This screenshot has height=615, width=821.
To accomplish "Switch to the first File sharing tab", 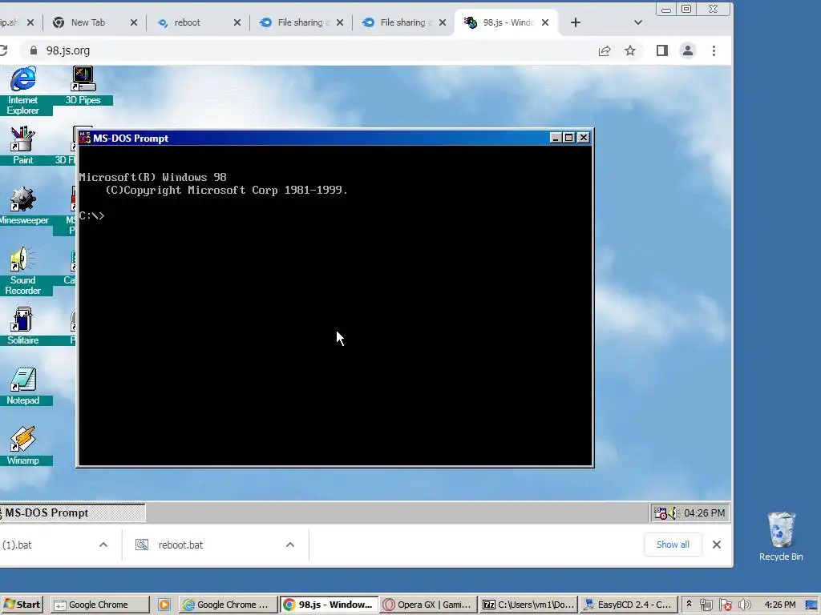I will (300, 22).
